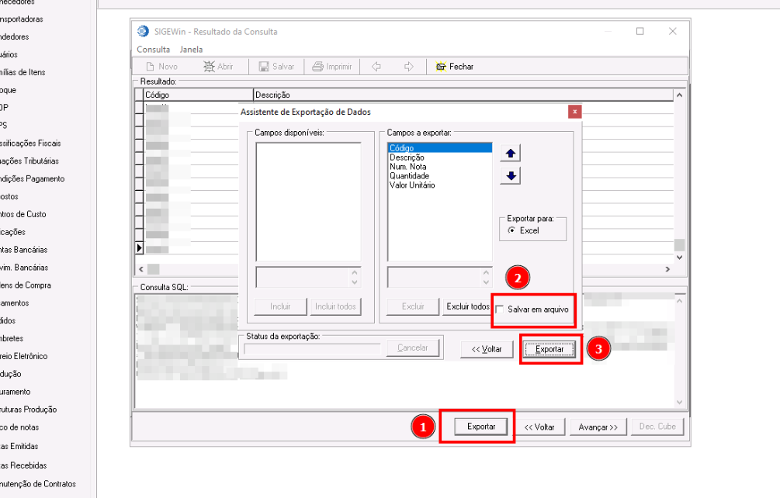Click the Consulta SQL scroll down arrow
The image size is (780, 498).
[680, 402]
